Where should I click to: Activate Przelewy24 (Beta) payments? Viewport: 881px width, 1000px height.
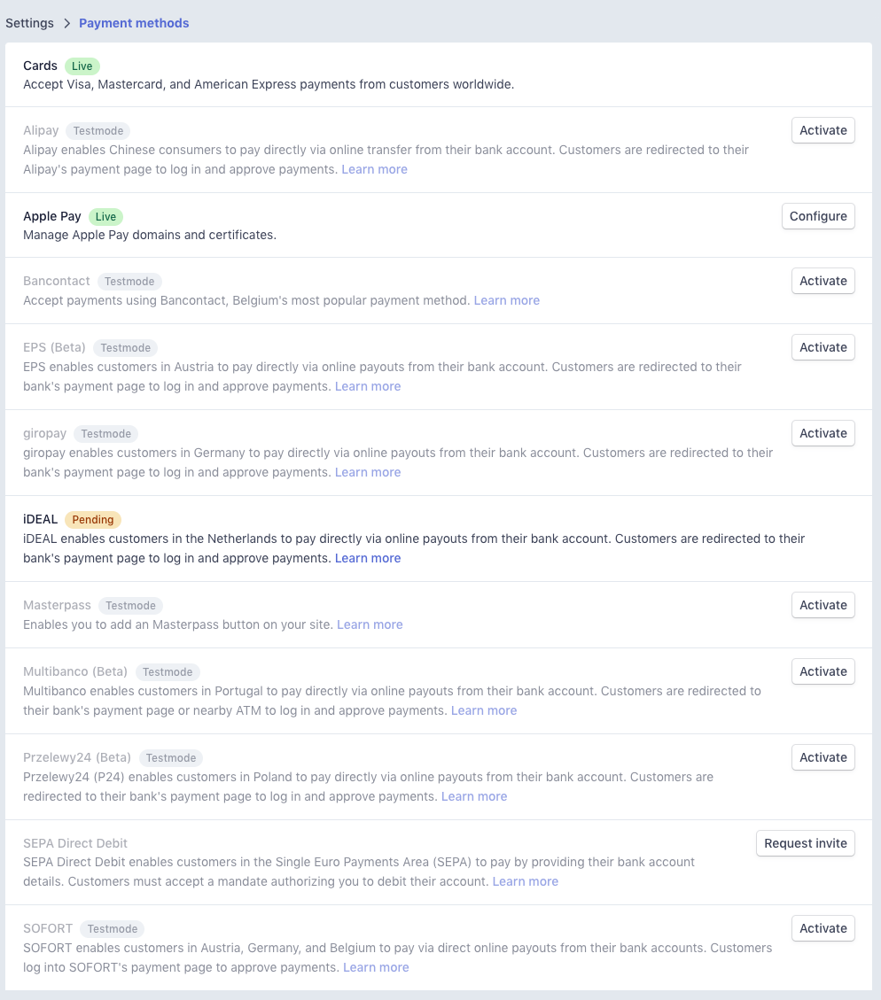click(823, 757)
